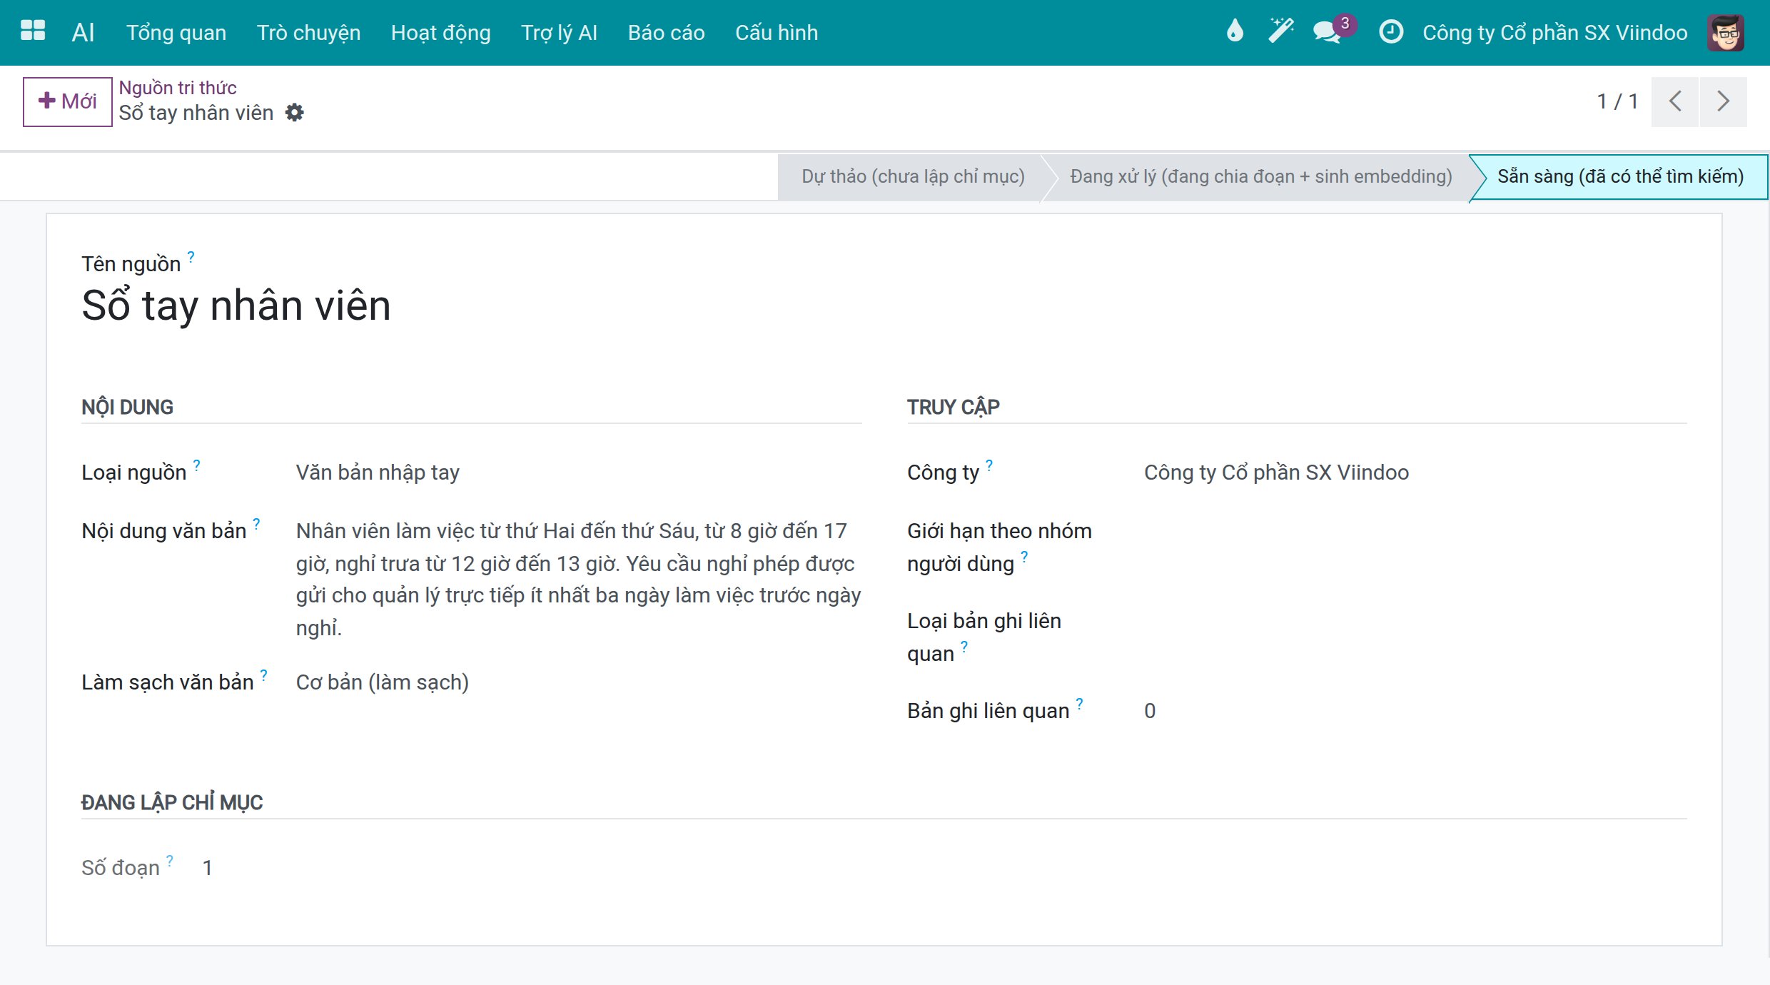The width and height of the screenshot is (1770, 985).
Task: Open the Hoạt động menu
Action: point(440,33)
